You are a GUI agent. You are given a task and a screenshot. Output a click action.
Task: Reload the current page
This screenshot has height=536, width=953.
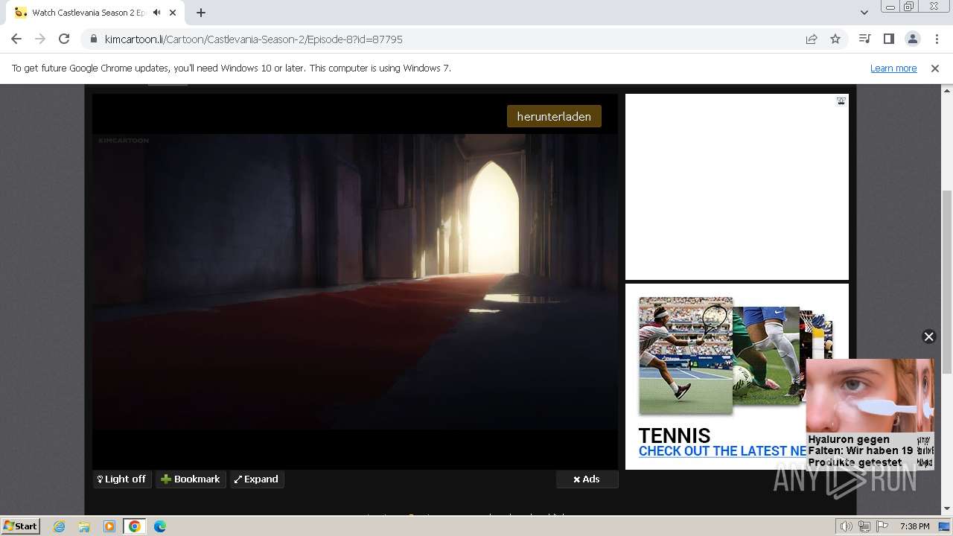tap(64, 39)
